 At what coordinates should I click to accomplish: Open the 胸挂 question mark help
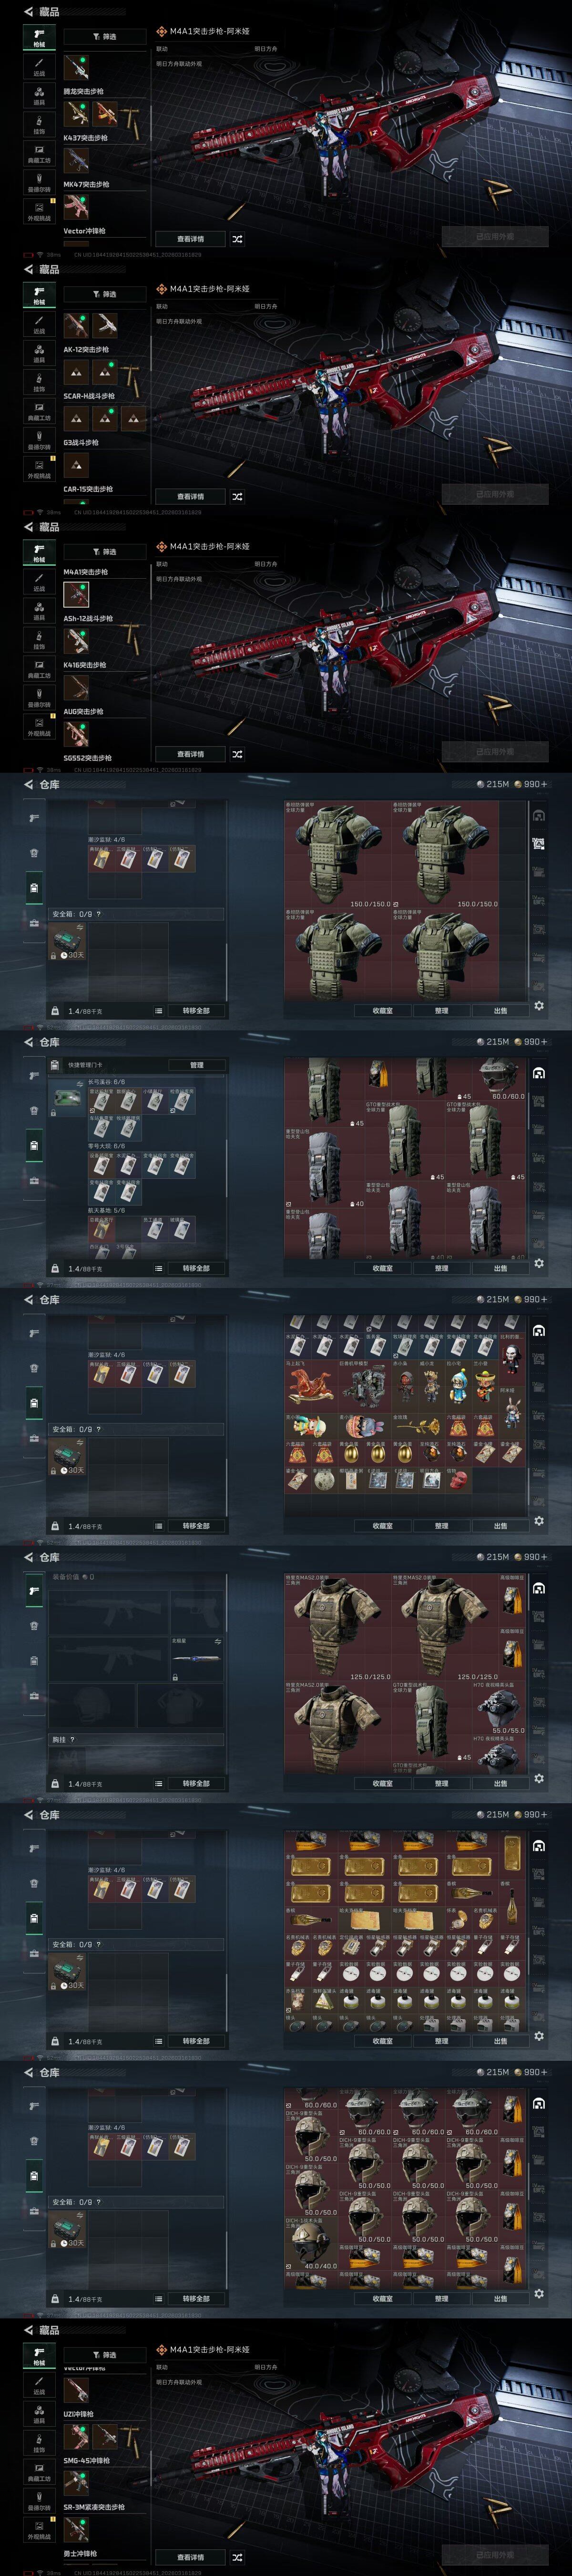[72, 1740]
